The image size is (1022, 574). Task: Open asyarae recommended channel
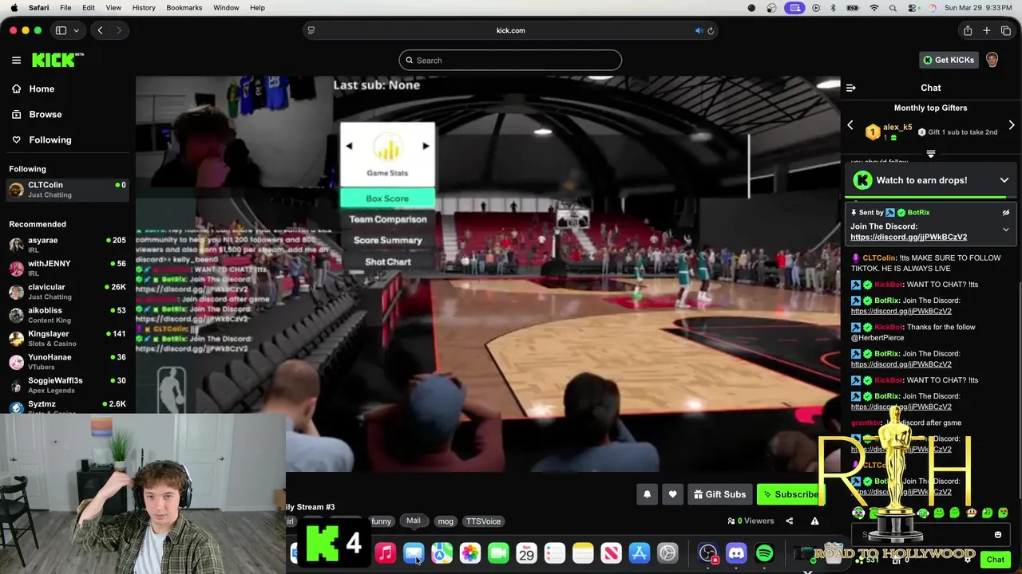[67, 245]
